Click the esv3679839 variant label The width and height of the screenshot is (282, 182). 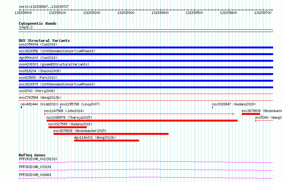[x=262, y=111]
